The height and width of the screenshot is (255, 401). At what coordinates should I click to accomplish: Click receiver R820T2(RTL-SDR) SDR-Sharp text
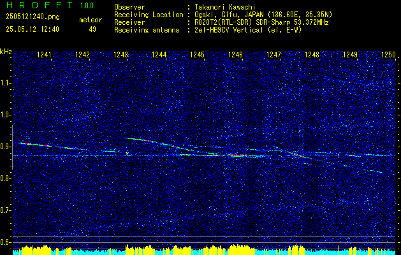point(261,22)
